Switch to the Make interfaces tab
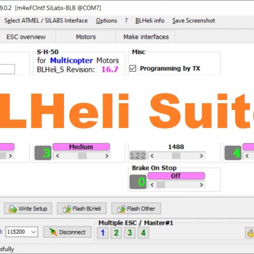 click(146, 37)
